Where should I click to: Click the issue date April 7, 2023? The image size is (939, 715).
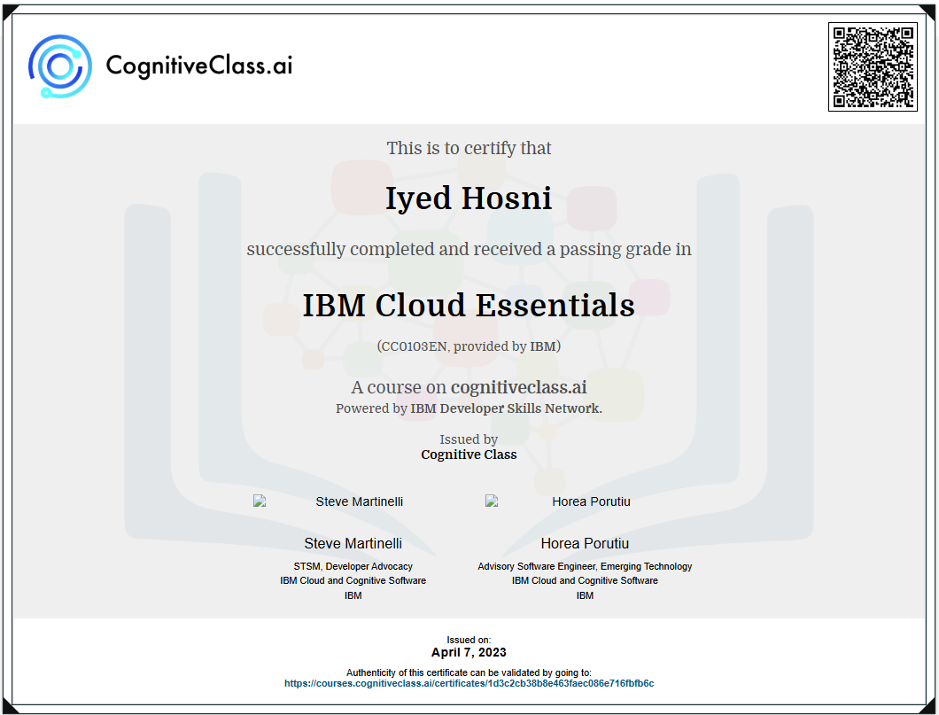click(x=469, y=652)
